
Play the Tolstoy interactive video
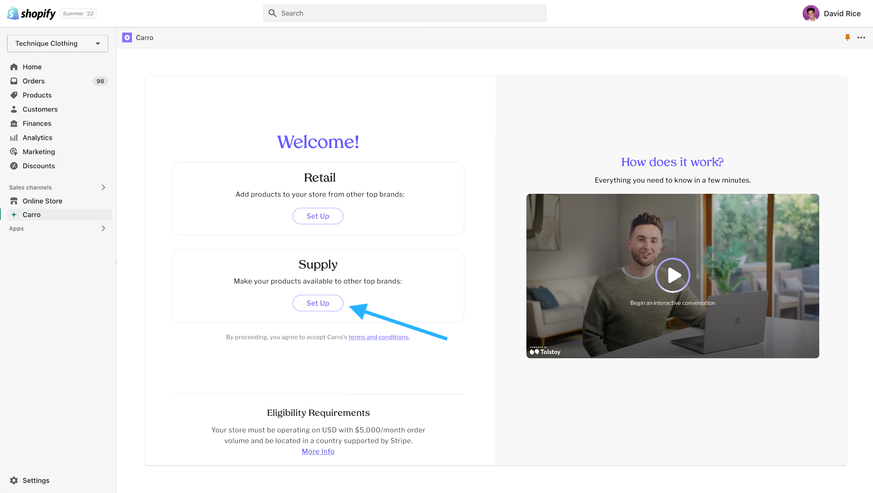click(x=672, y=275)
